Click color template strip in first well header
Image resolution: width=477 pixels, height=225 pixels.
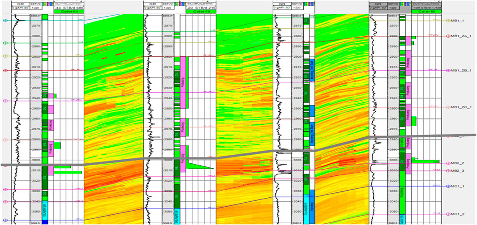tap(47, 4)
